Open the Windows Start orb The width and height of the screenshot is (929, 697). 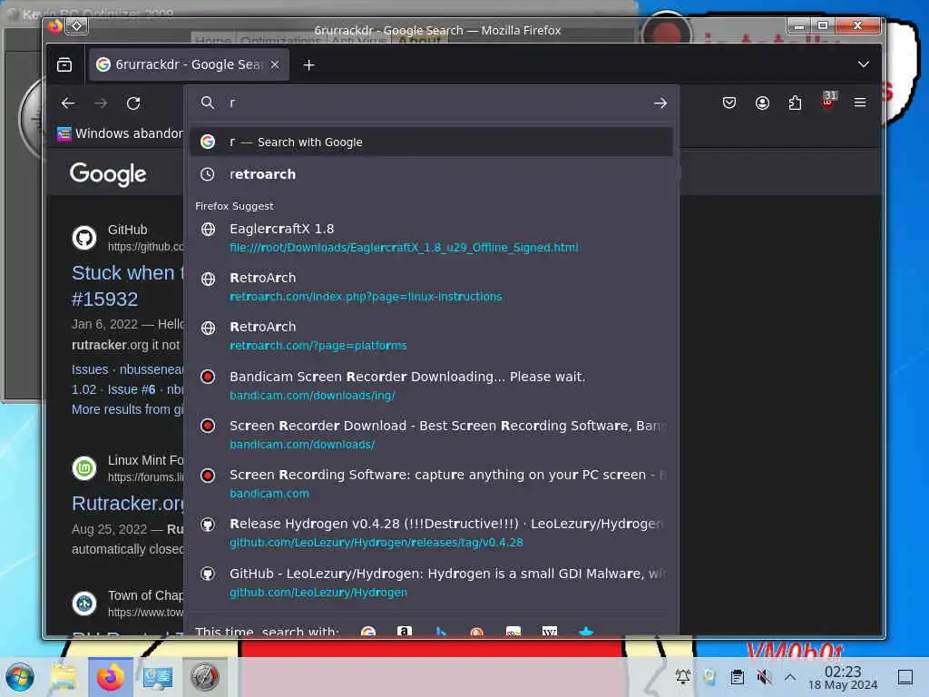point(20,677)
